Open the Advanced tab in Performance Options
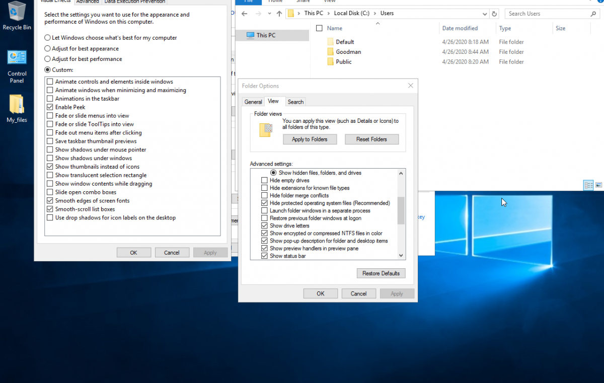Viewport: 604px width, 383px height. [88, 2]
